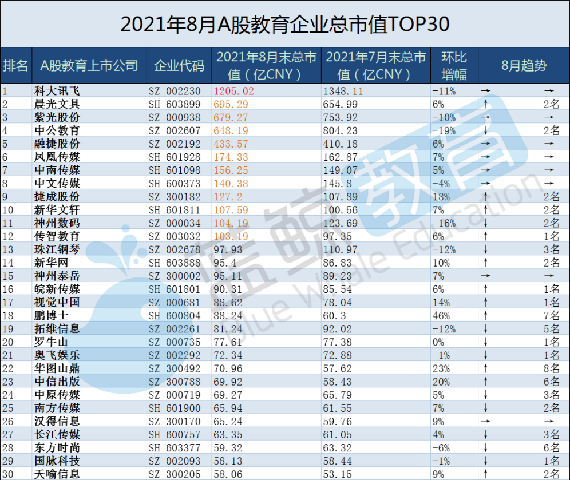Click company name 凤凰传媒
570x480 pixels.
pos(57,157)
